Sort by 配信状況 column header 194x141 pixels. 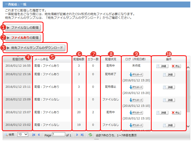(111, 59)
